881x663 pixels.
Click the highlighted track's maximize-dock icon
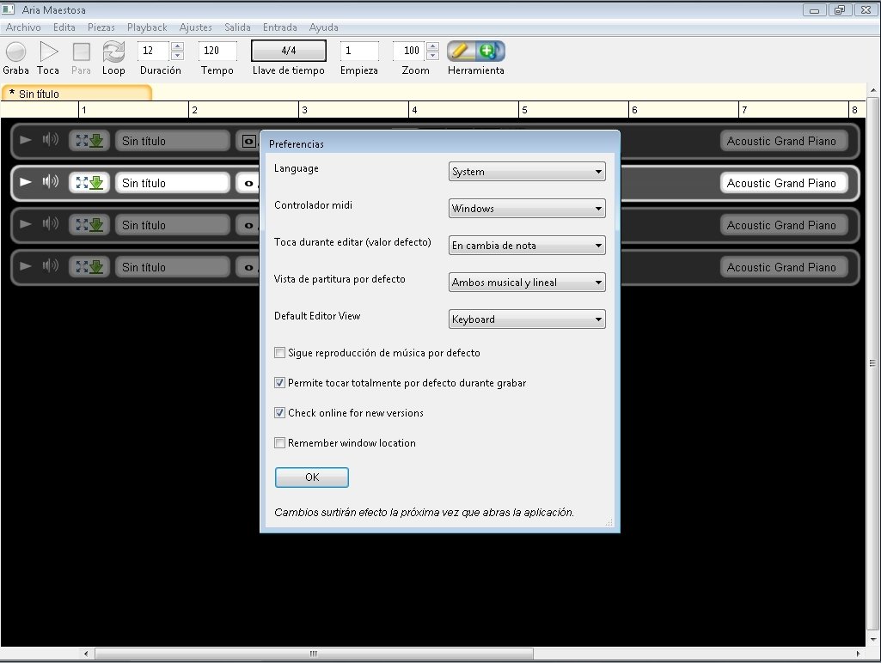click(x=89, y=182)
